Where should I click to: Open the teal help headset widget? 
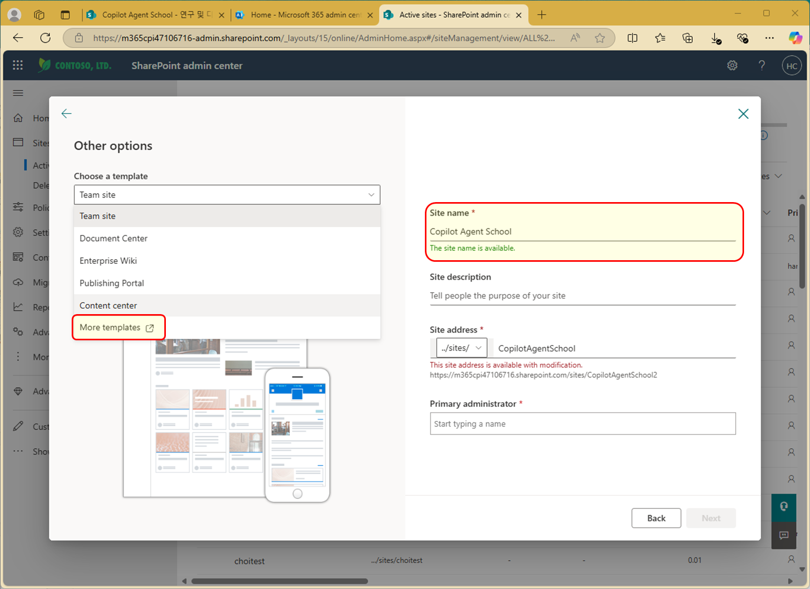click(784, 506)
